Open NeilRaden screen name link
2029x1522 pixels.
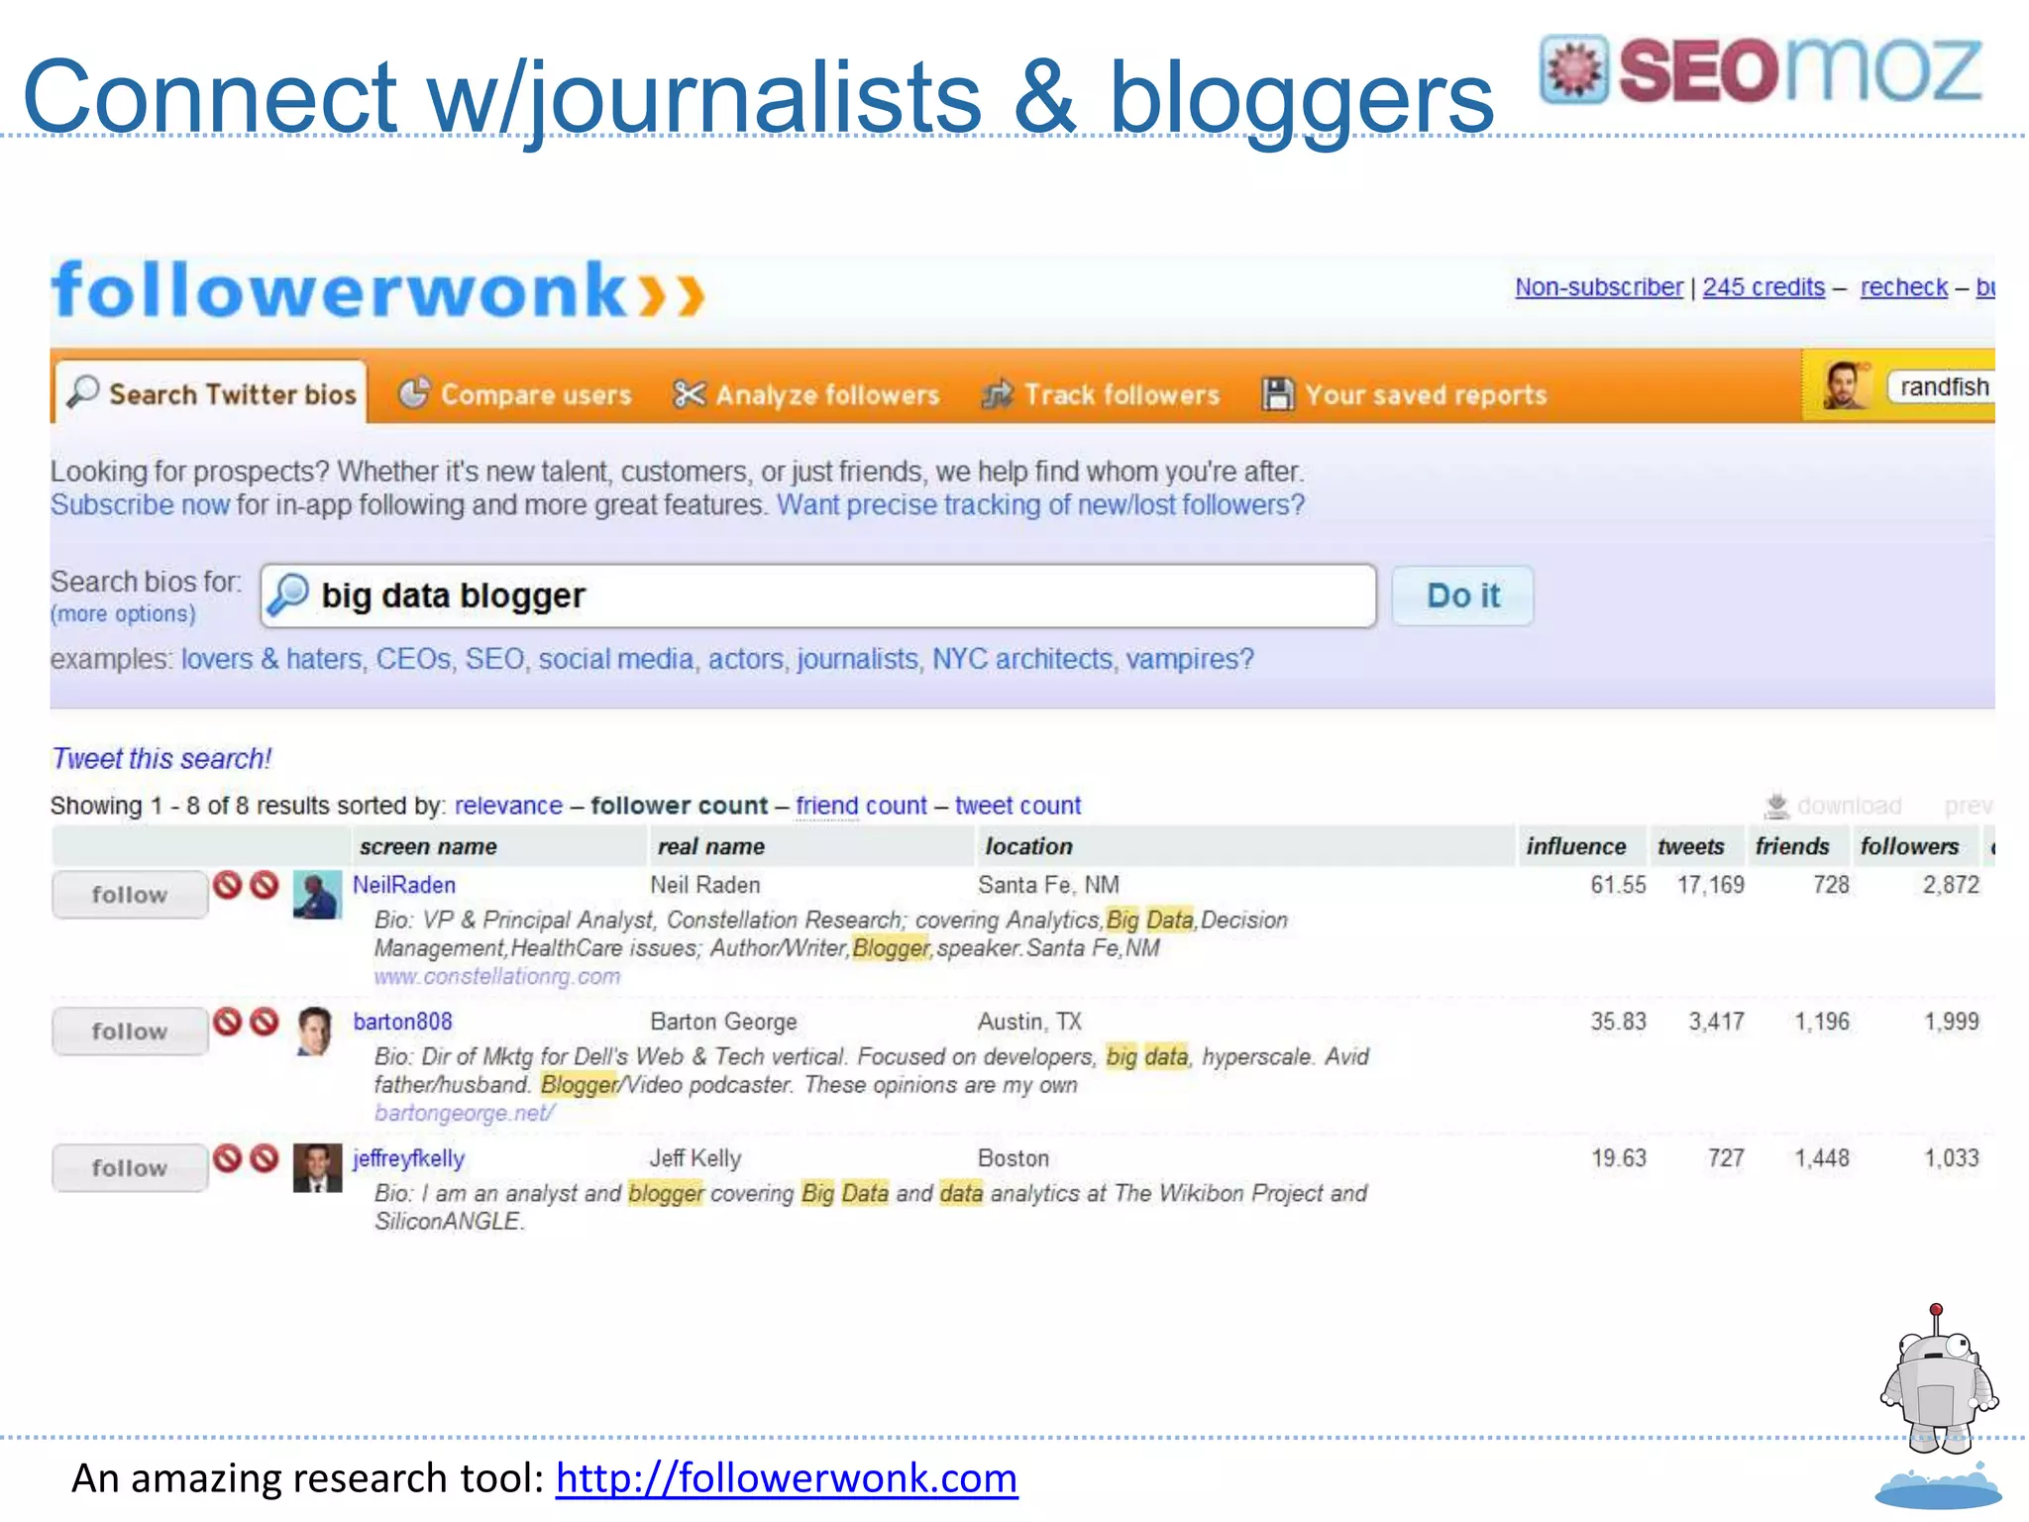[404, 885]
